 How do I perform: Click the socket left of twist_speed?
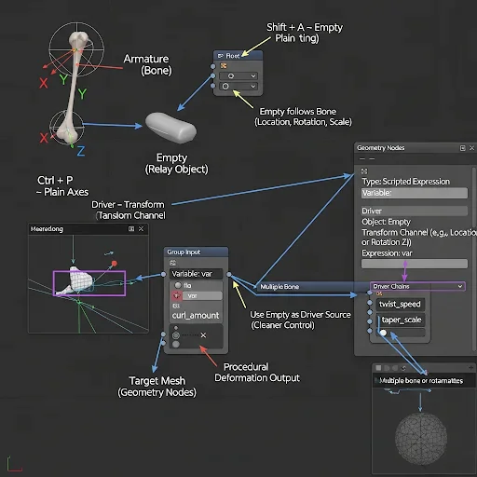(370, 303)
